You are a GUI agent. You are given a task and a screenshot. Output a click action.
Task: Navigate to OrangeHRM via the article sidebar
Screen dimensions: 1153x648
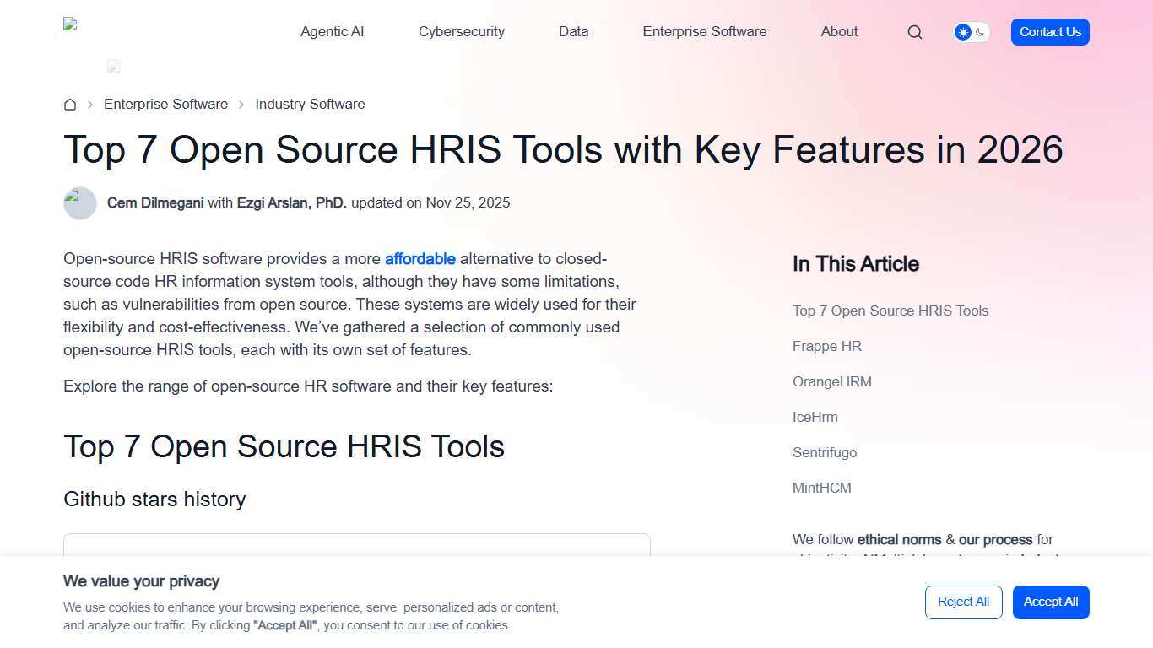pos(832,381)
